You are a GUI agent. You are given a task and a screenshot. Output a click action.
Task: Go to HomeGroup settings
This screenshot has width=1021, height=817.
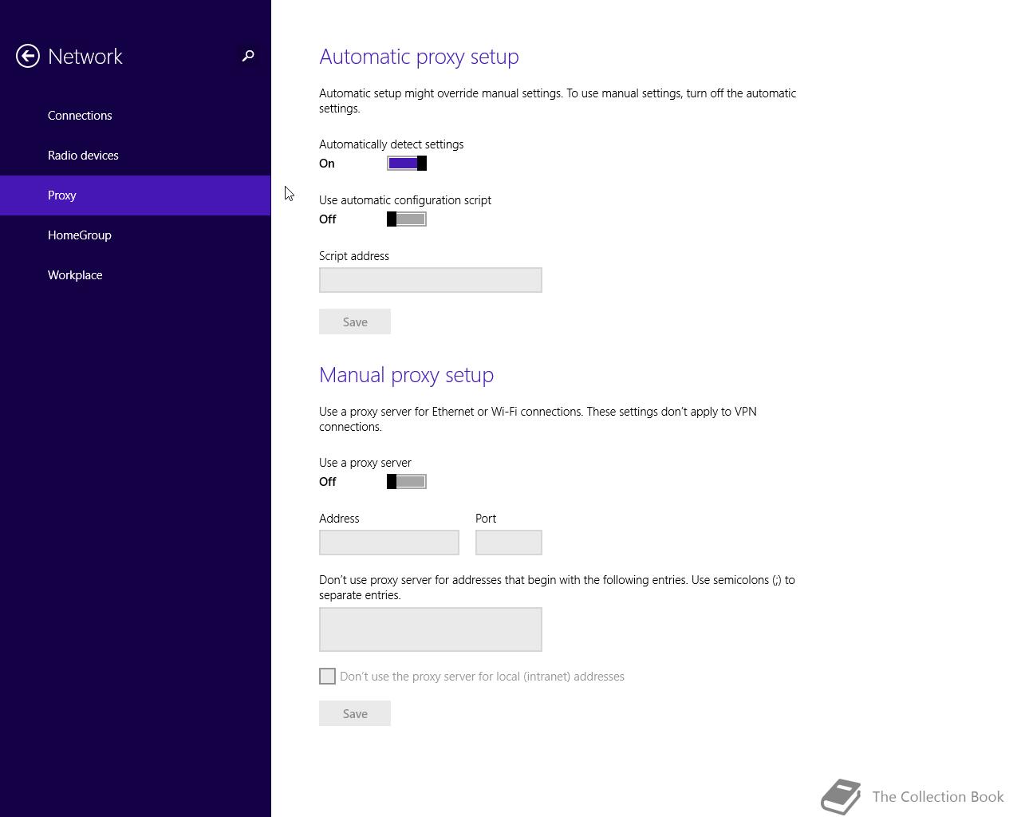pyautogui.click(x=136, y=235)
